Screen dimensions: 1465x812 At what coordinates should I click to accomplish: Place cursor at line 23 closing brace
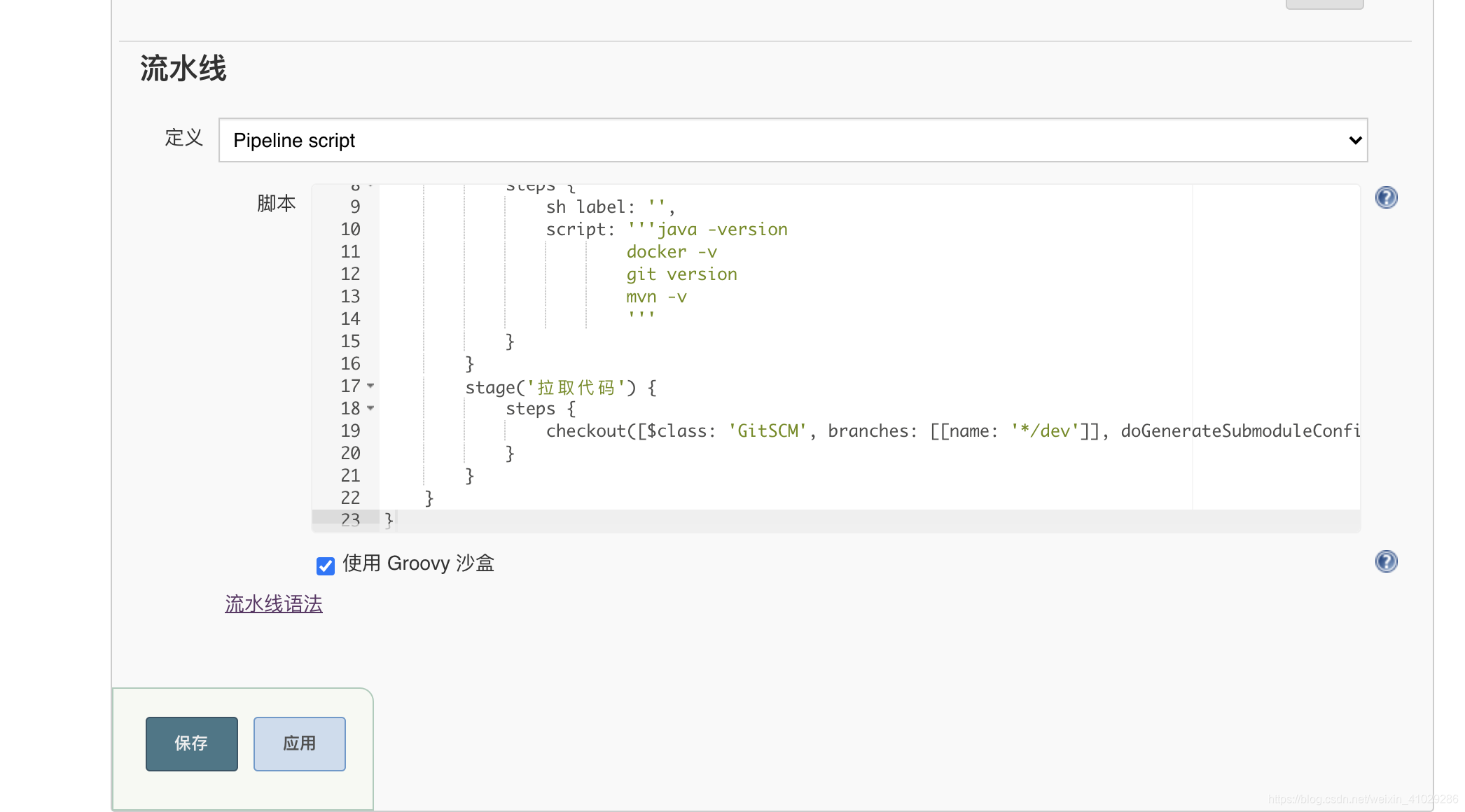[x=389, y=519]
